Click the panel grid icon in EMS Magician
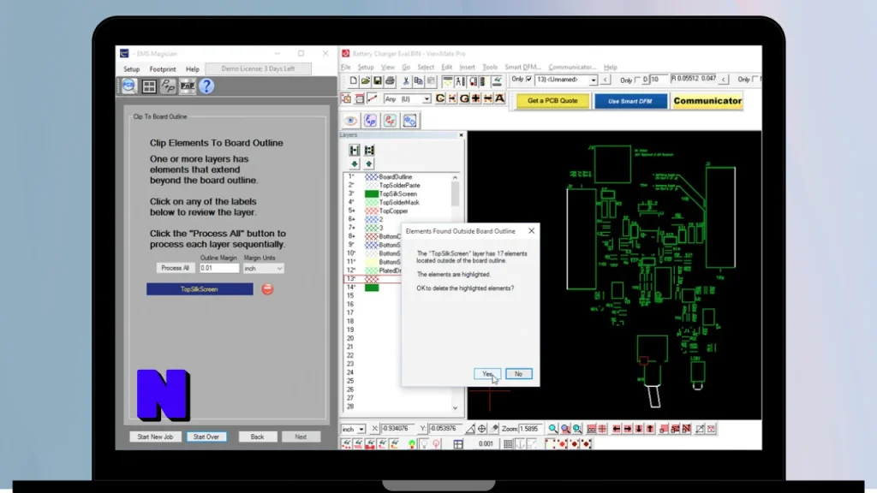Image resolution: width=877 pixels, height=493 pixels. (149, 86)
